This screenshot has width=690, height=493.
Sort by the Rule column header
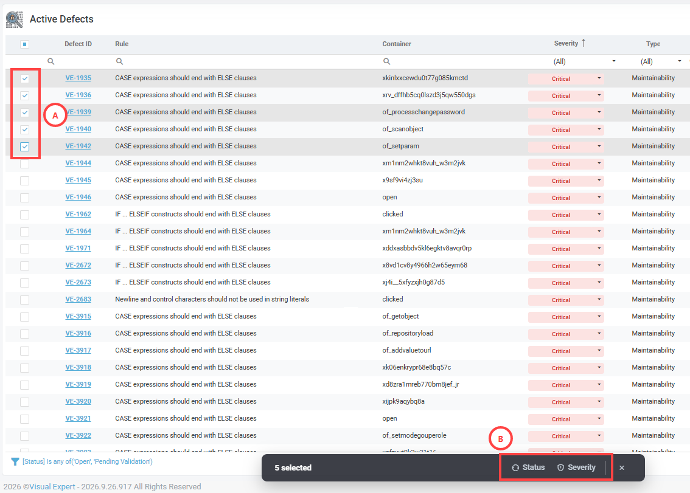coord(122,44)
